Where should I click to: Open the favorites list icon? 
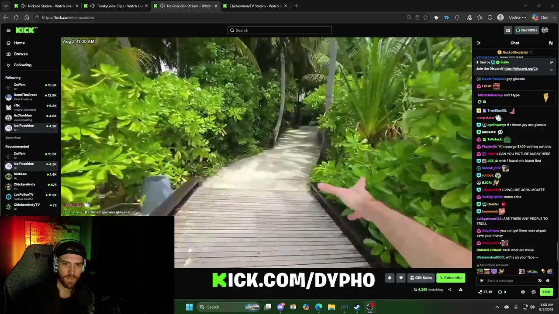pos(480,17)
